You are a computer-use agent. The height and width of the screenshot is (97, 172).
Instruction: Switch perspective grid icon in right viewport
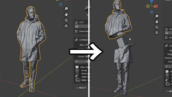157,32
